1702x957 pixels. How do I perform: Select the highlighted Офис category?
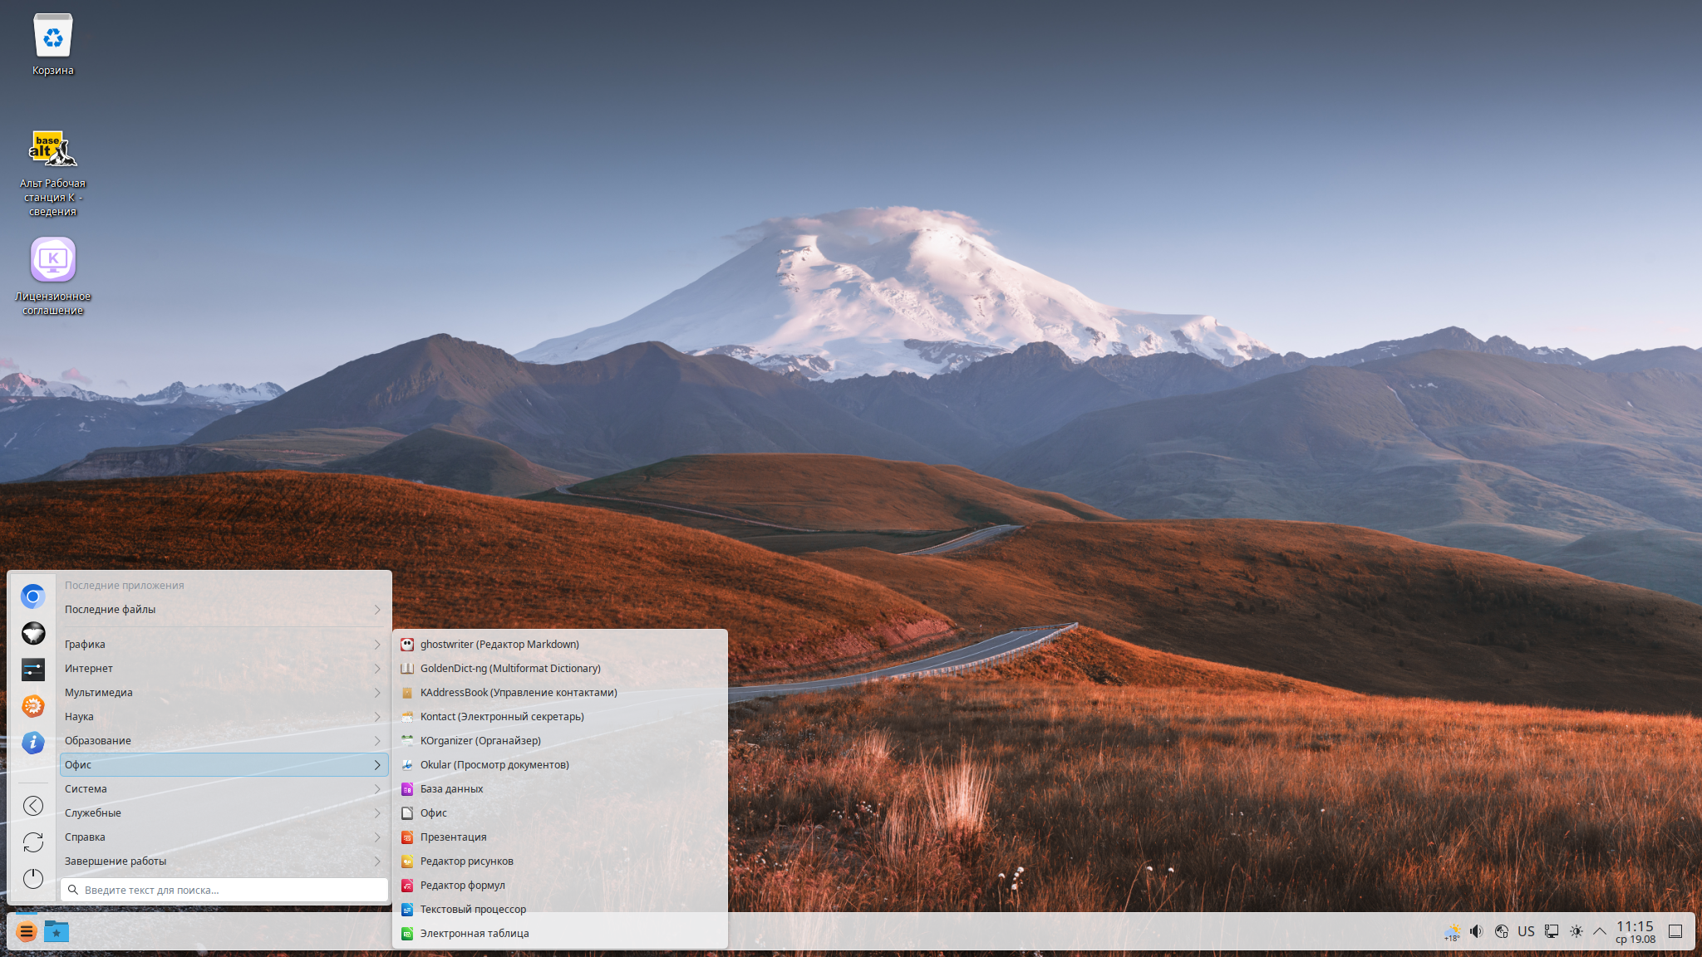click(x=224, y=765)
